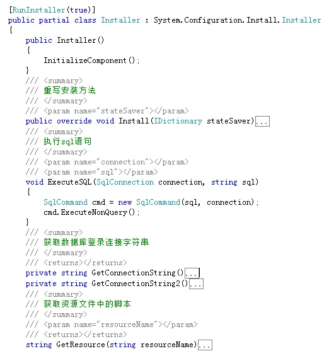Expand collapsed GetConnectionString body
The image size is (329, 356).
(x=192, y=273)
